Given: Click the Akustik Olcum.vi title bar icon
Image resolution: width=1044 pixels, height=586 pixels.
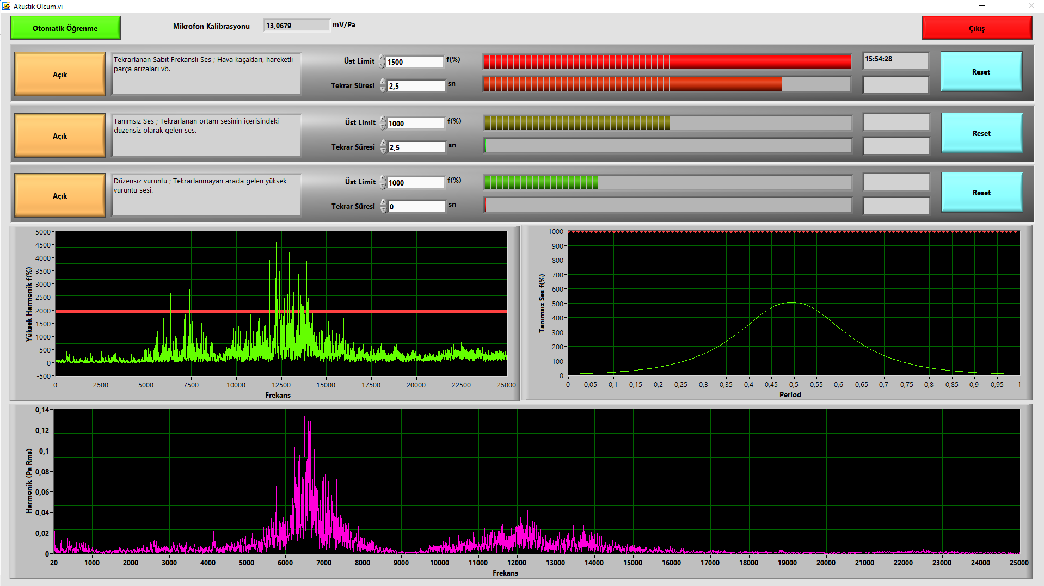Looking at the screenshot, I should [x=6, y=6].
